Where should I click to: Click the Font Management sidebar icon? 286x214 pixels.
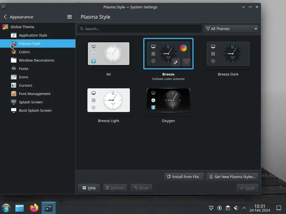coord(14,94)
